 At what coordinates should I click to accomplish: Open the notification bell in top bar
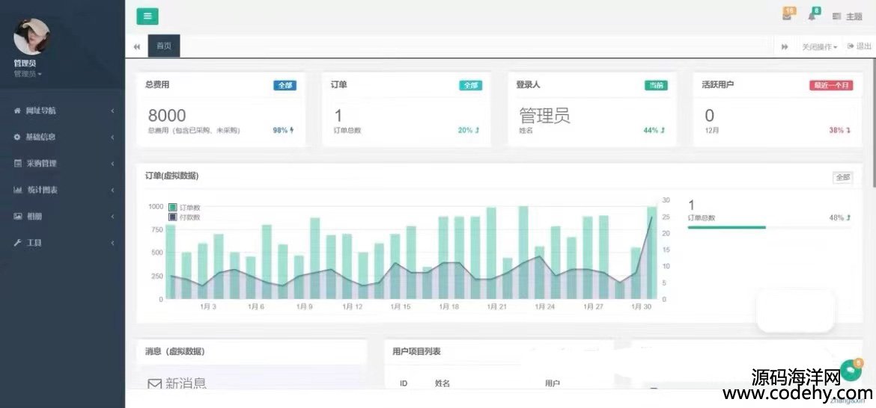coord(812,16)
